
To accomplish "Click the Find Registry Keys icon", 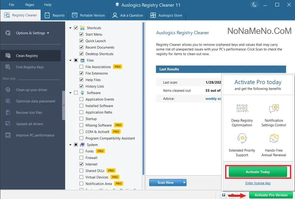I will (x=8, y=67).
